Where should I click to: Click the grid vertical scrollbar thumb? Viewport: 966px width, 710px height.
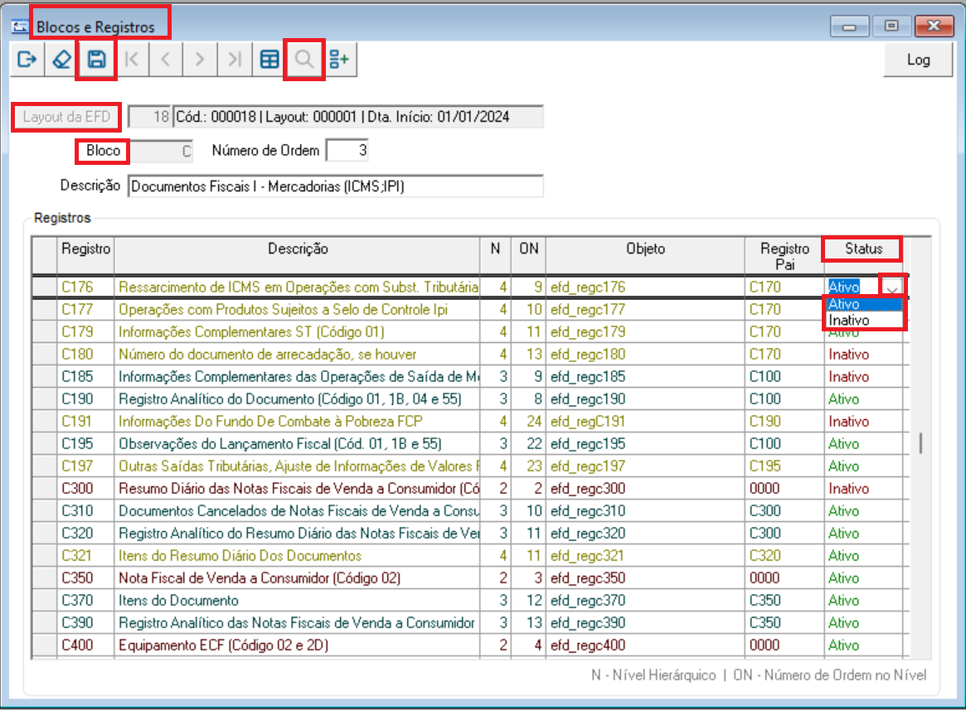tap(920, 443)
